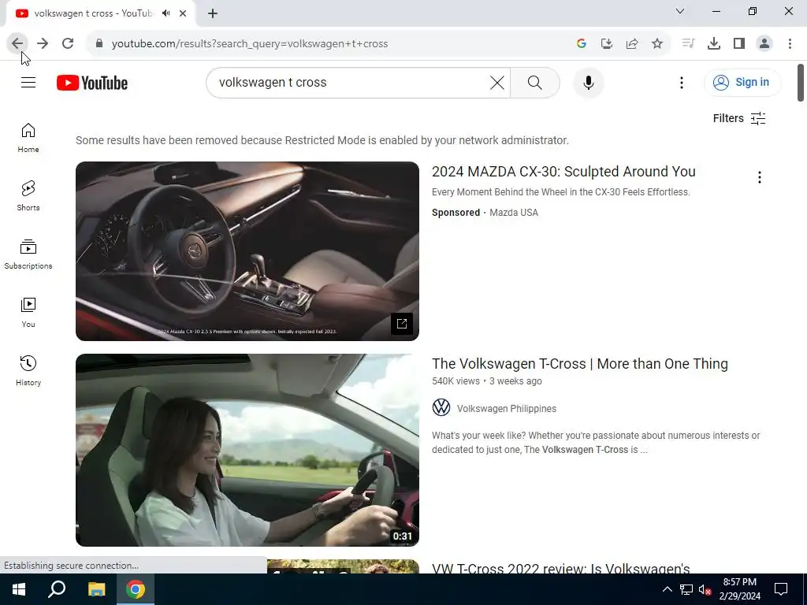Click the address bar URL

click(250, 44)
